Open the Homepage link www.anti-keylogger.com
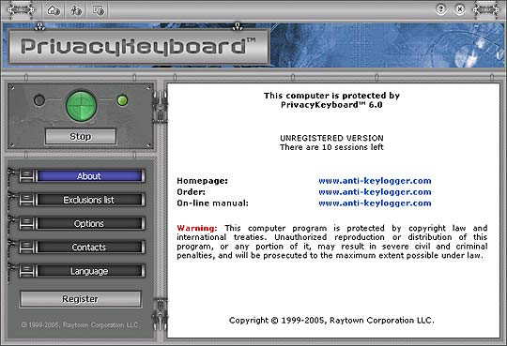The width and height of the screenshot is (507, 346). coord(375,181)
